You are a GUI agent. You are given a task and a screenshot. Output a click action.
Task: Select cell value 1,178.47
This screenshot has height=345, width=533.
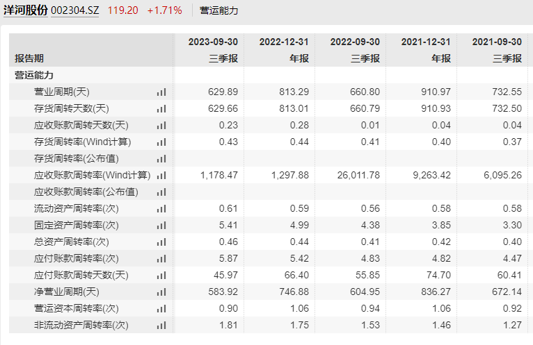coord(219,176)
